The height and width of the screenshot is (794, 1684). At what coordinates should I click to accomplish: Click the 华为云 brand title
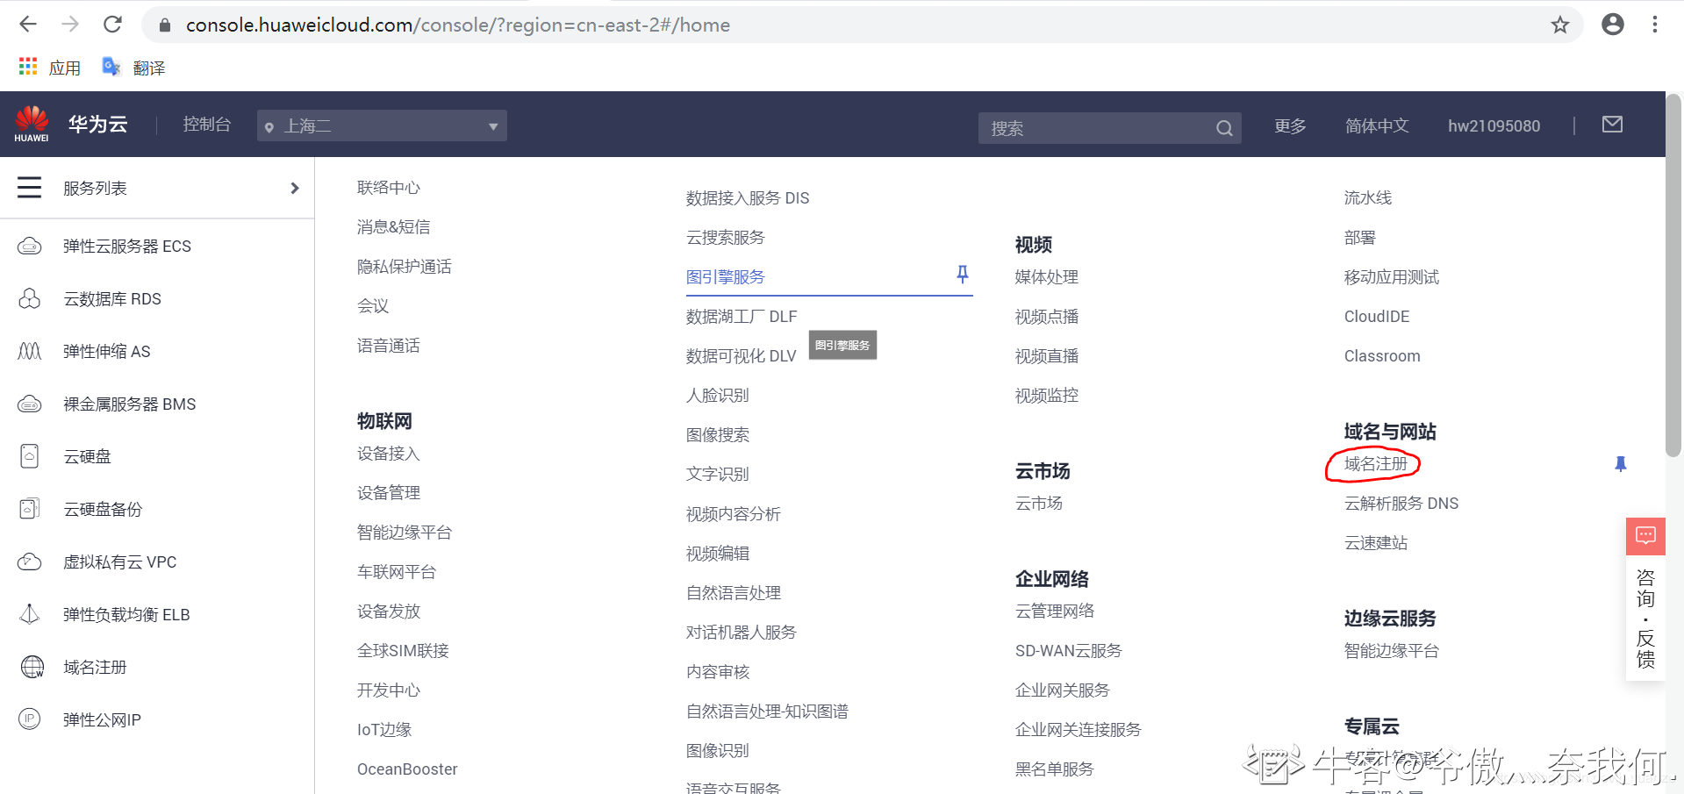98,125
